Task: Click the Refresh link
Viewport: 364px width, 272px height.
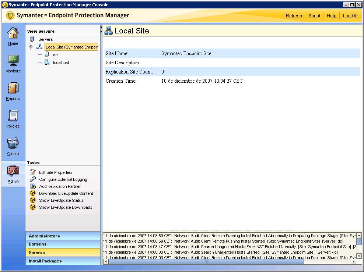Action: [294, 16]
